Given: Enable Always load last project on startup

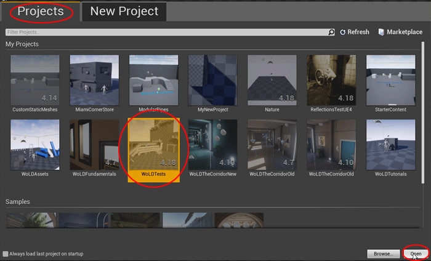Looking at the screenshot, I should pyautogui.click(x=6, y=254).
